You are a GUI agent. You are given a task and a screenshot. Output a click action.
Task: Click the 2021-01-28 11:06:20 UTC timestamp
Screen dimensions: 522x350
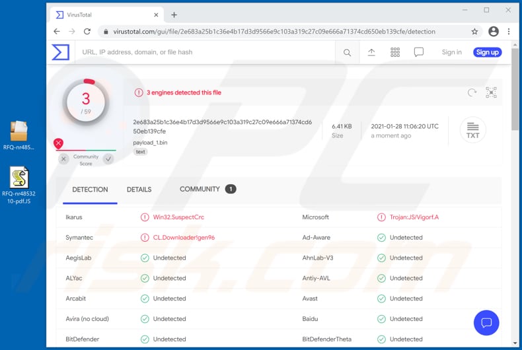405,126
